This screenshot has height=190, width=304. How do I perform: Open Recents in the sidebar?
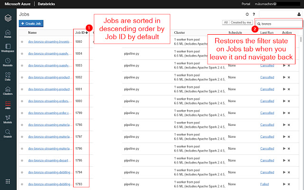coord(8,62)
